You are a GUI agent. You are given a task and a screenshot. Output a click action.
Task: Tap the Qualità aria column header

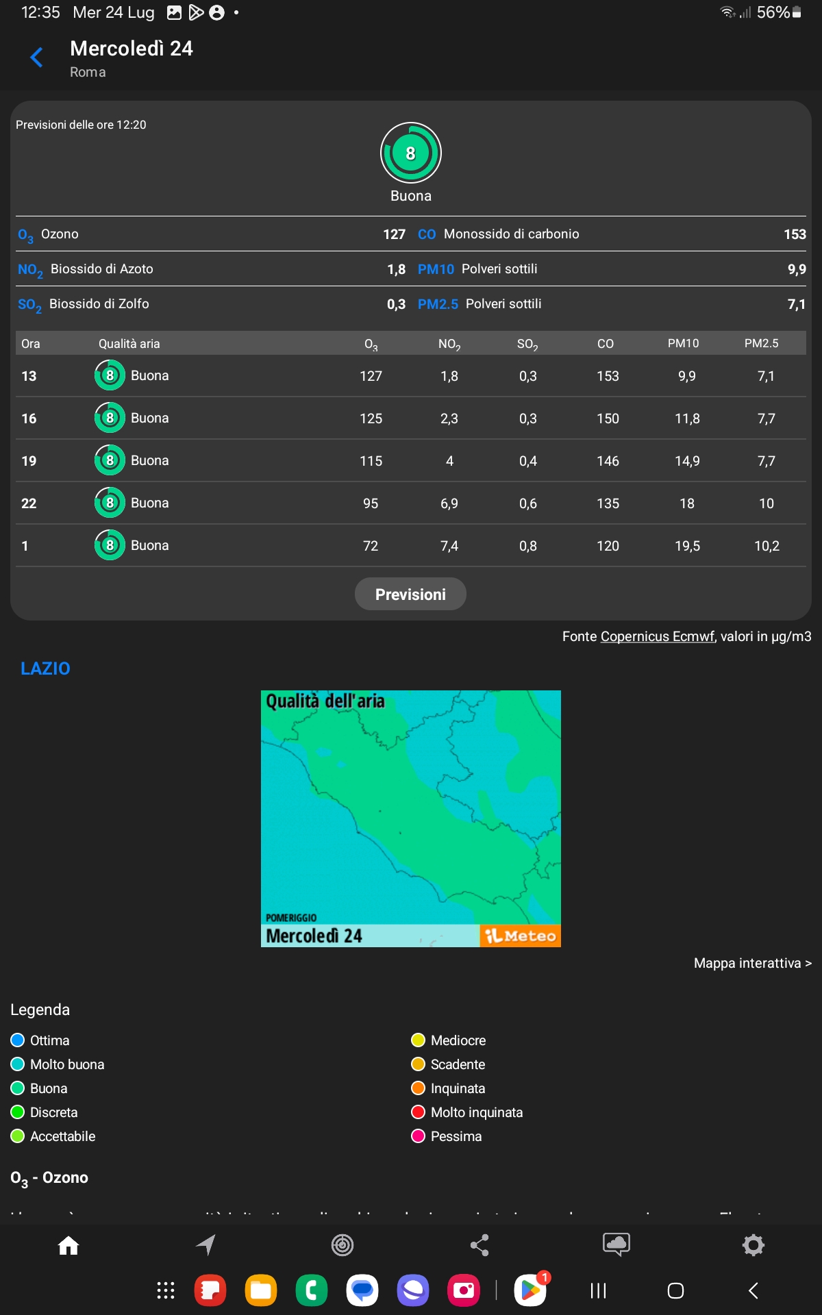click(129, 344)
